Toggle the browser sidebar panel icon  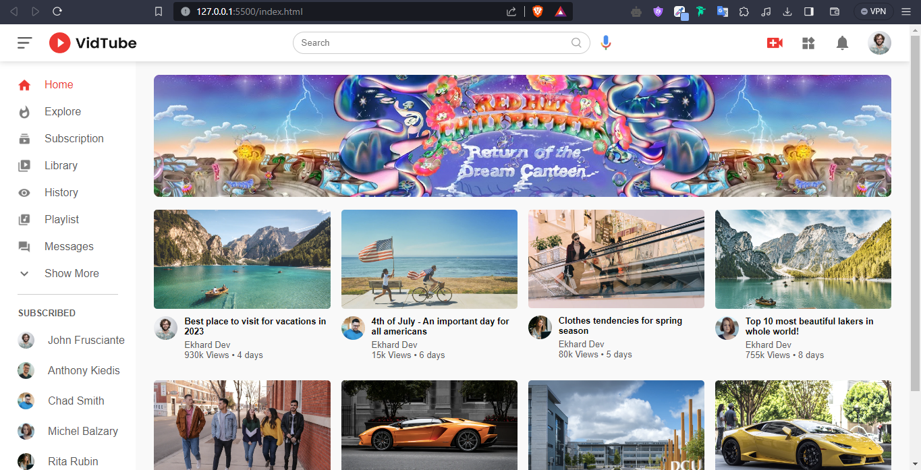[x=809, y=11]
